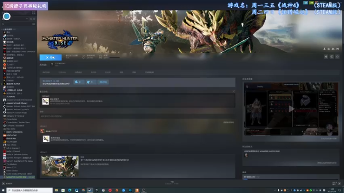Viewport: 344px width, 193px height.
Task: Click the library source question mark icon
Action: (x=52, y=64)
